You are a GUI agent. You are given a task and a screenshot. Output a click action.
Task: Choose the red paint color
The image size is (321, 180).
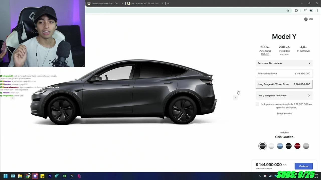click(297, 146)
